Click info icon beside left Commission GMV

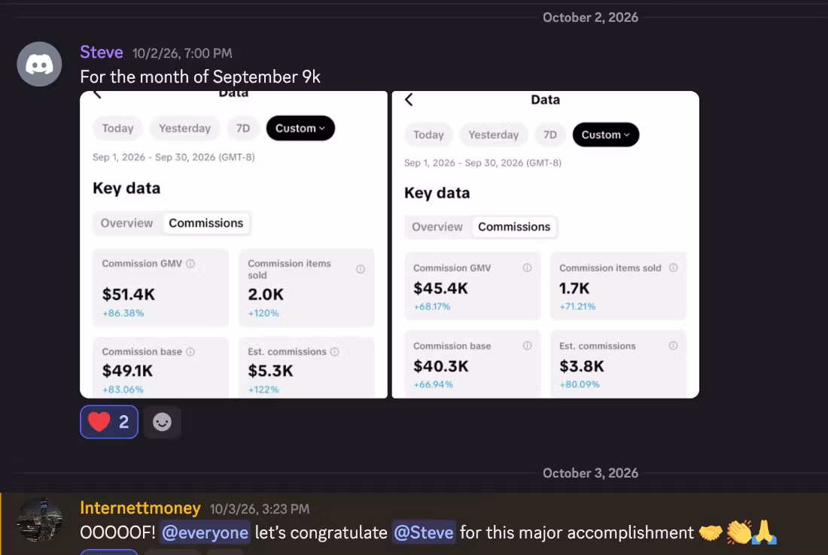click(190, 263)
